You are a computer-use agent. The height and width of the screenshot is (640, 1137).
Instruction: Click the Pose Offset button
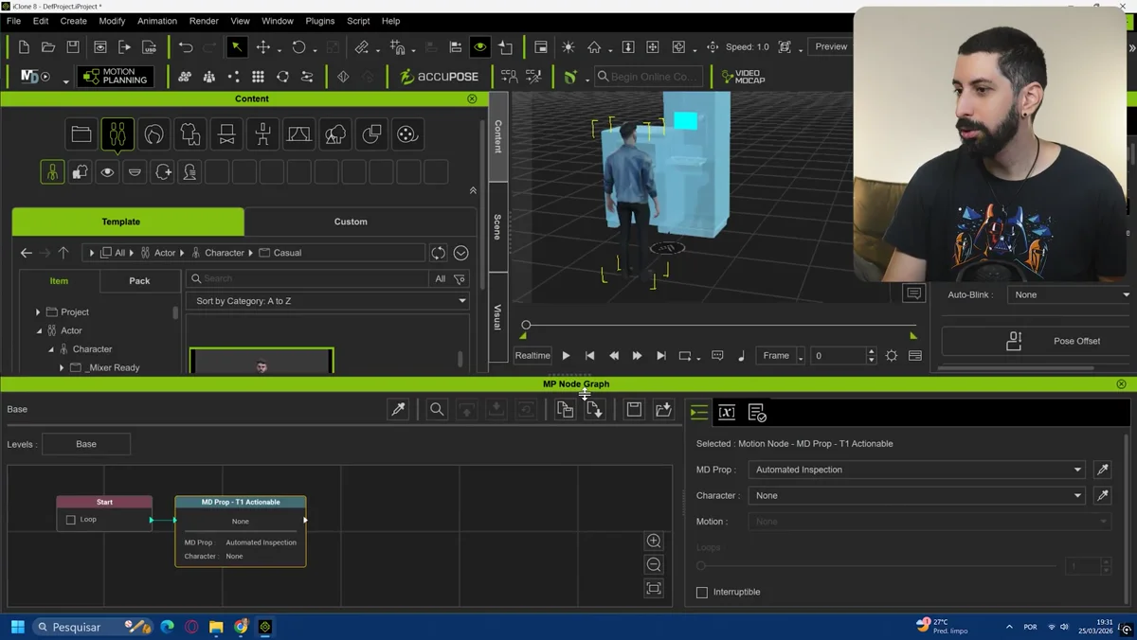1038,341
